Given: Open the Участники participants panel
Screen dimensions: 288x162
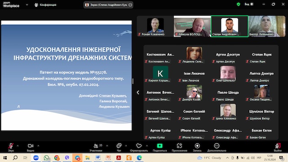Looking at the screenshot, I should coord(96,147).
